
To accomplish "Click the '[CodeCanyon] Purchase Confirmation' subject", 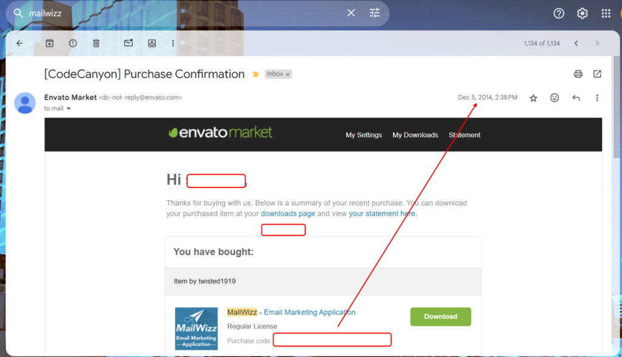I will coord(145,74).
